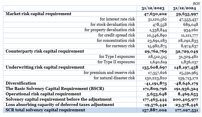
Task: Select the property devaluation risk row label
Action: click(110, 30)
